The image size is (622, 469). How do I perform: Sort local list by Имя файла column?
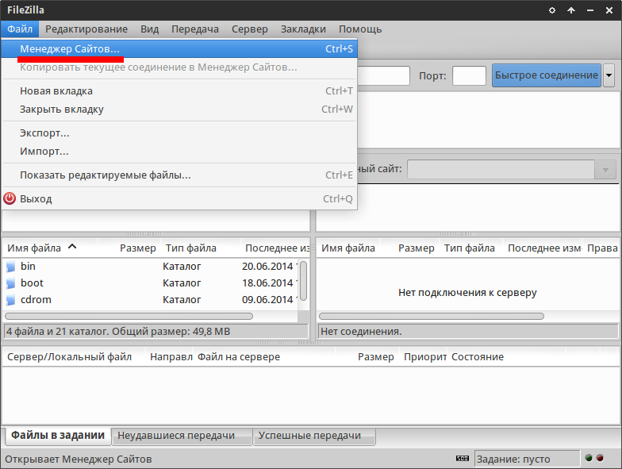point(49,248)
